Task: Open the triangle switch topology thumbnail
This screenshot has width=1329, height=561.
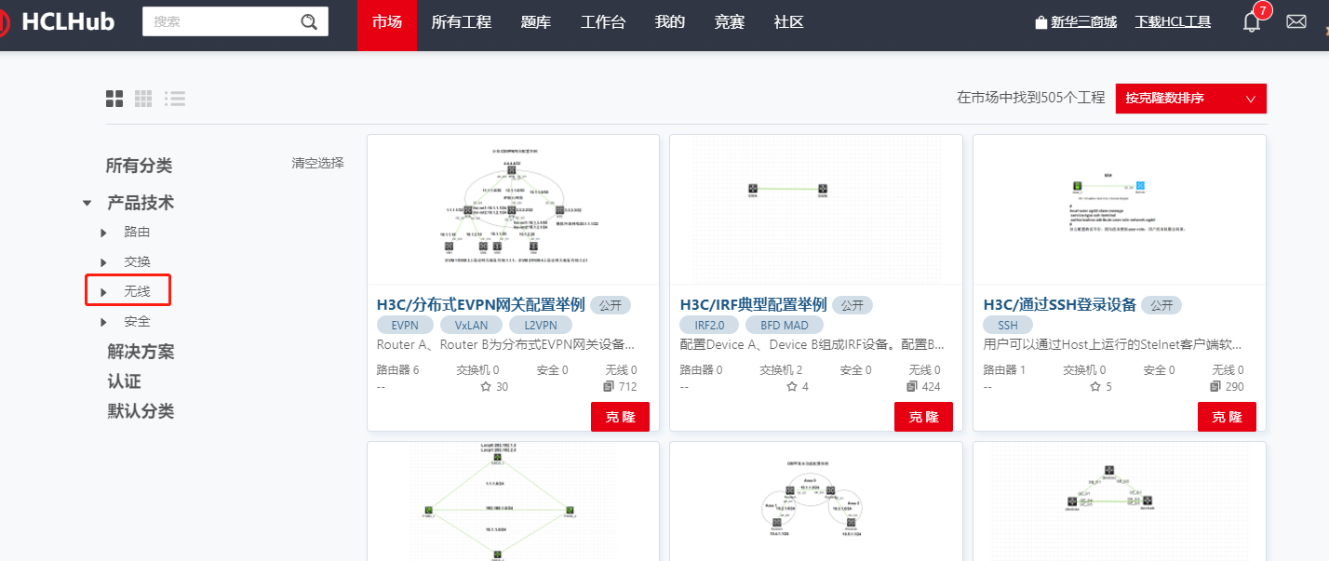Action: pos(1120,502)
